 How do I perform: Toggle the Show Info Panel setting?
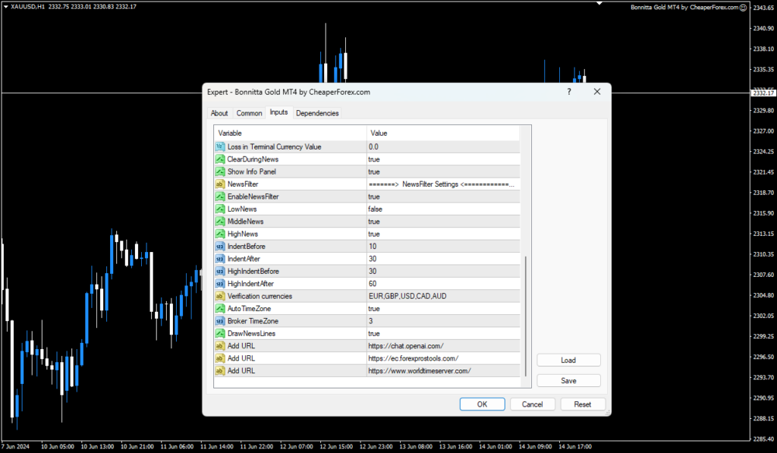[x=417, y=171]
